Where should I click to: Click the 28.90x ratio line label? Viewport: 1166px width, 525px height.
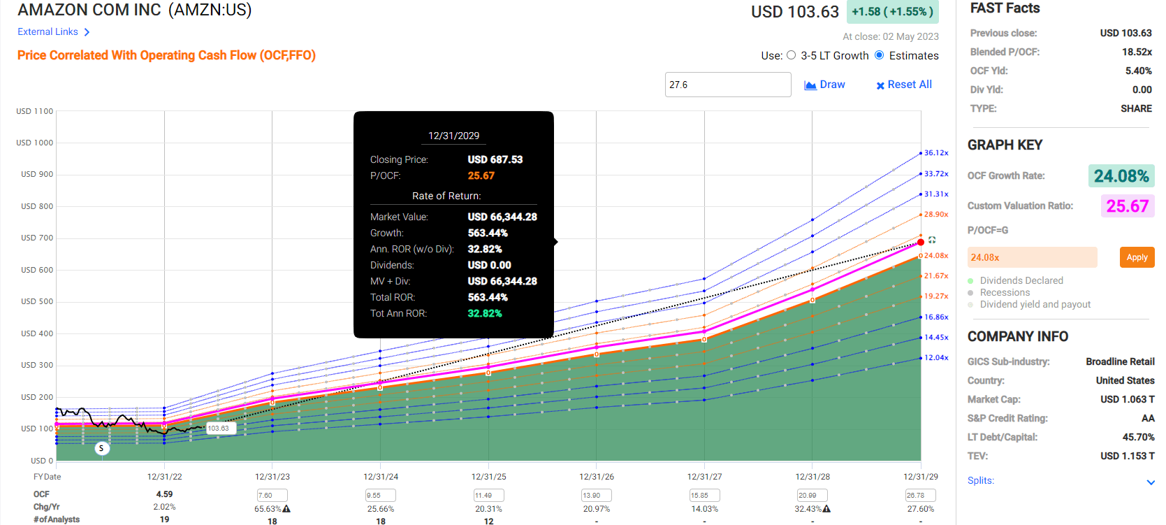click(936, 214)
